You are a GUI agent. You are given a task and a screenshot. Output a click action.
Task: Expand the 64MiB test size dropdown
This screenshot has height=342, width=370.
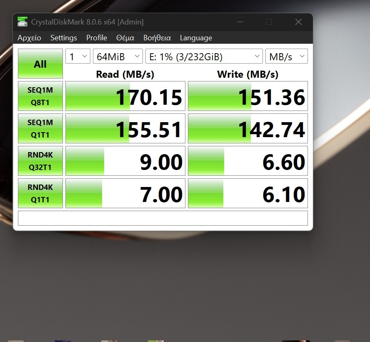click(x=118, y=56)
